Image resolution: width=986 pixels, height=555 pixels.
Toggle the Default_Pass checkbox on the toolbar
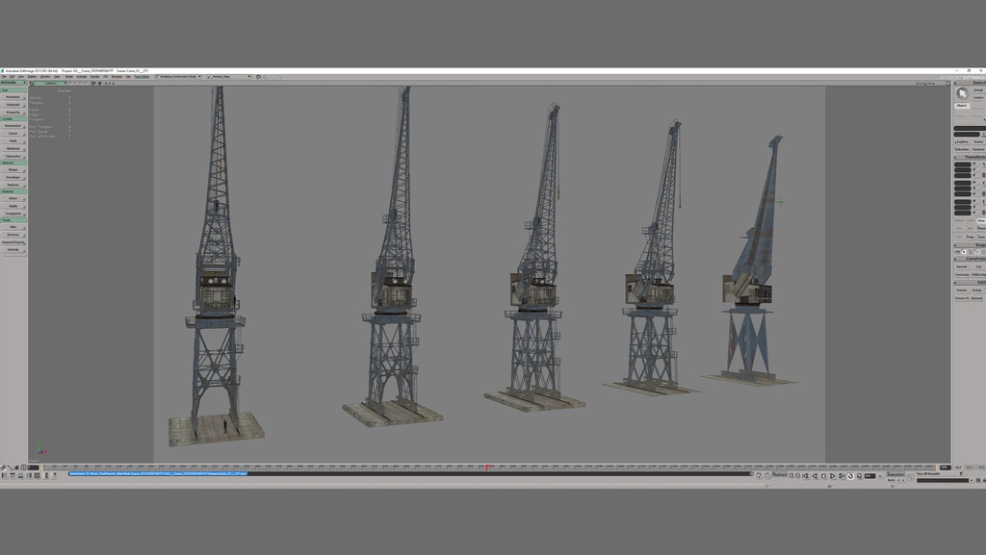point(209,76)
